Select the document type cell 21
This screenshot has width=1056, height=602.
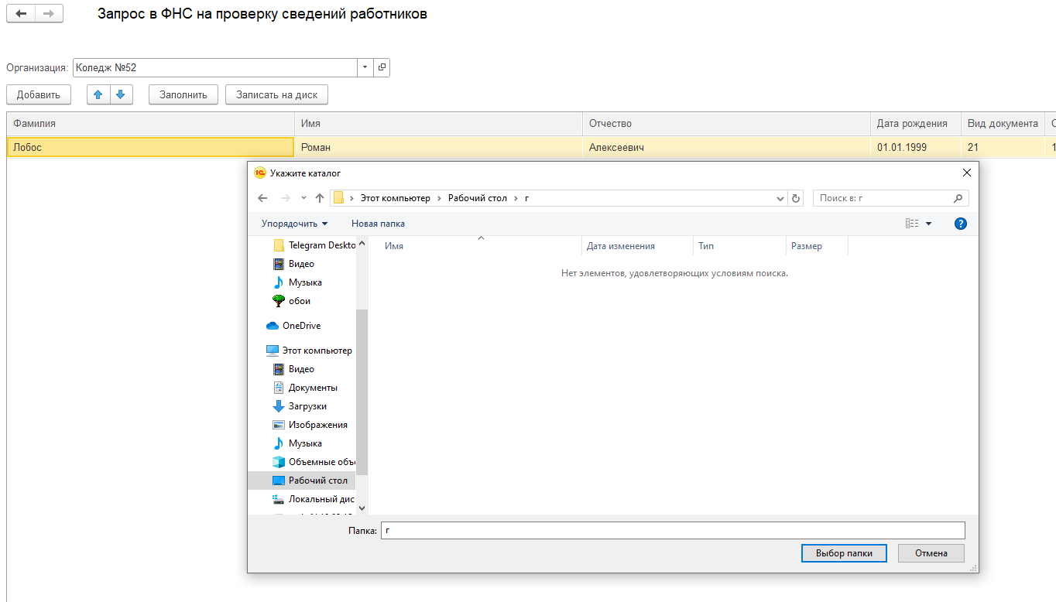(x=1003, y=147)
